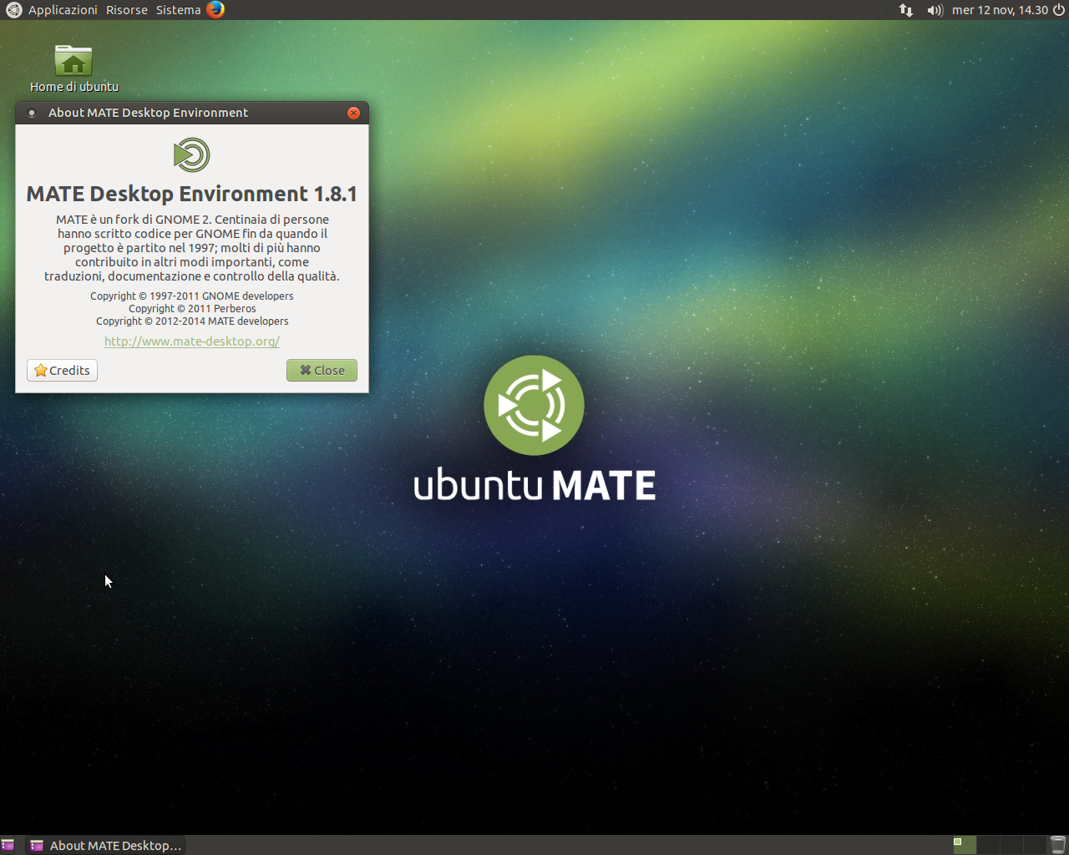Open the sound volume indicator
Viewport: 1069px width, 855px height.
pos(935,10)
